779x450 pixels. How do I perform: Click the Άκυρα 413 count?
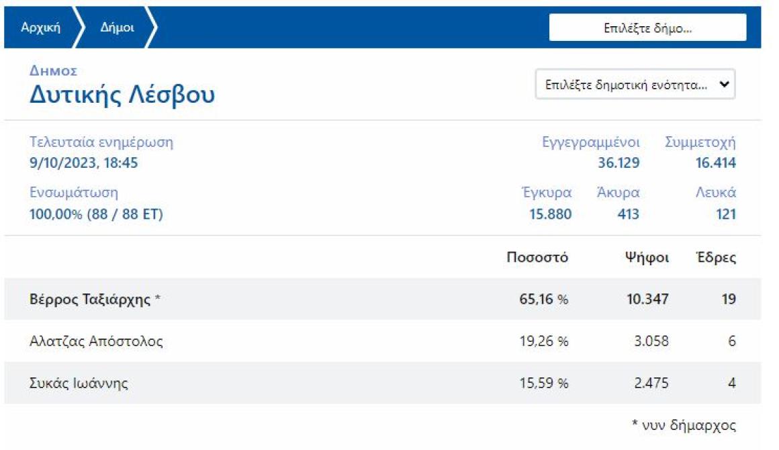click(x=628, y=214)
